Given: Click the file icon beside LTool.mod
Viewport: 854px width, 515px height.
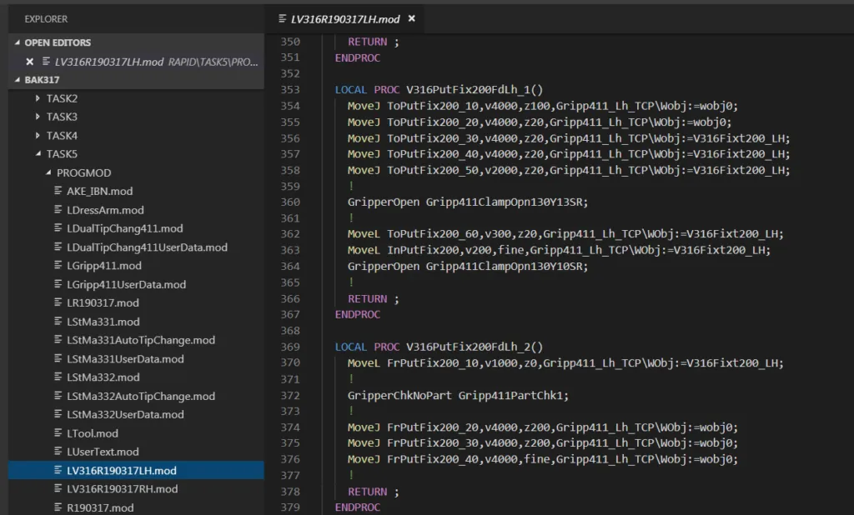Looking at the screenshot, I should [58, 432].
